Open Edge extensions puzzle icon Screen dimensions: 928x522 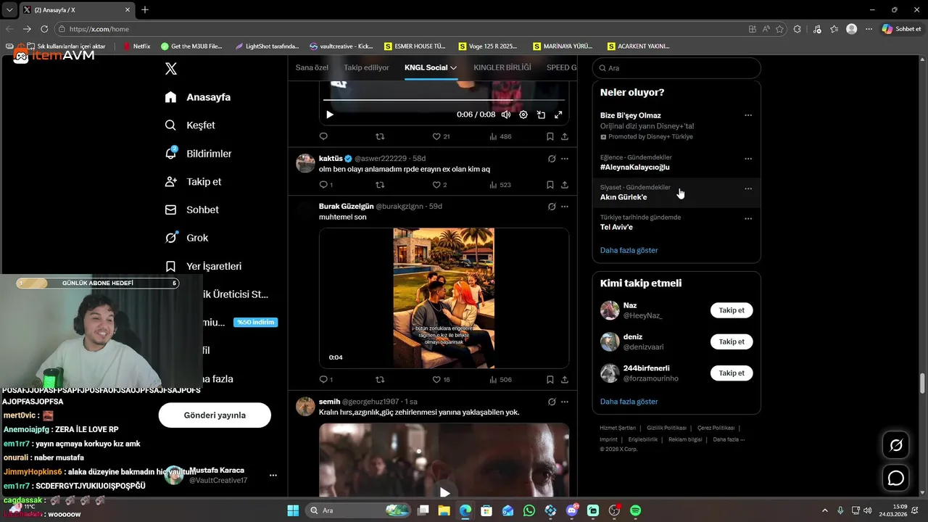pyautogui.click(x=797, y=29)
